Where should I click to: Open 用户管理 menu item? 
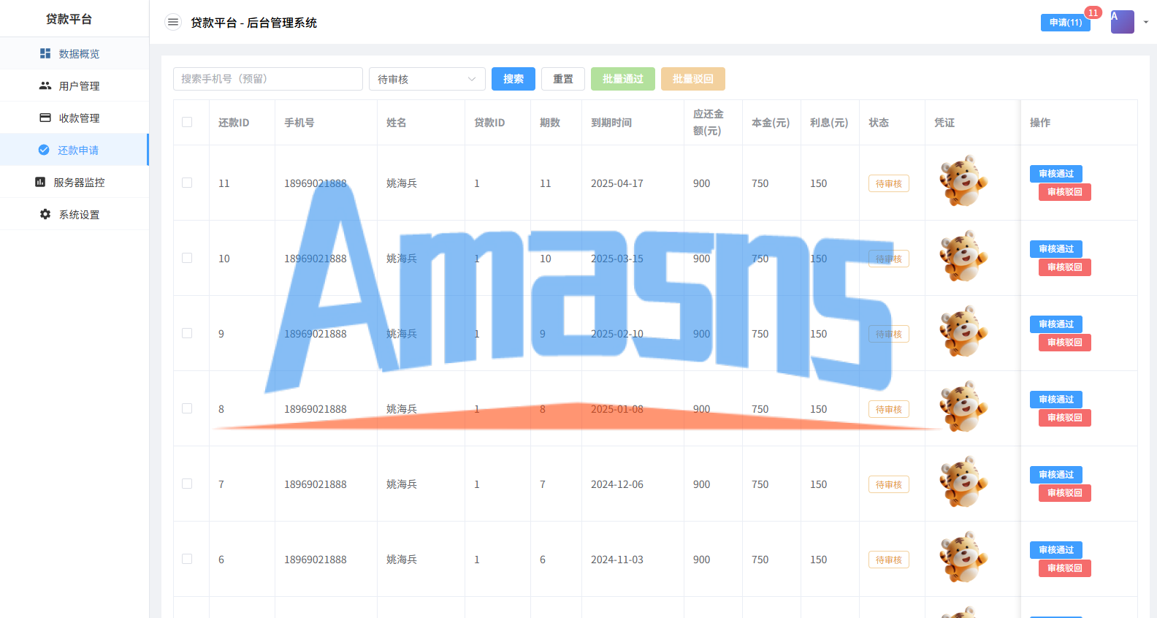pyautogui.click(x=75, y=85)
